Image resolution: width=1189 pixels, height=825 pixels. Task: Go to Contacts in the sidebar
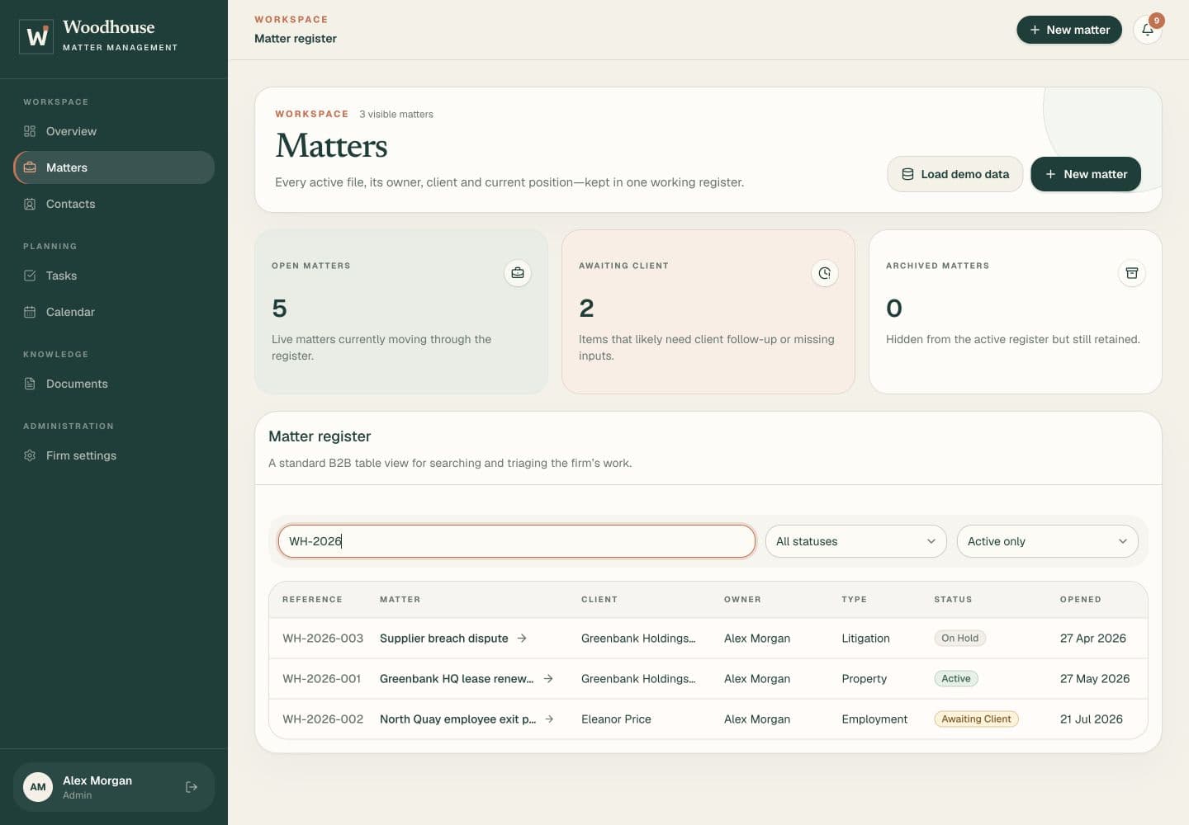114,204
